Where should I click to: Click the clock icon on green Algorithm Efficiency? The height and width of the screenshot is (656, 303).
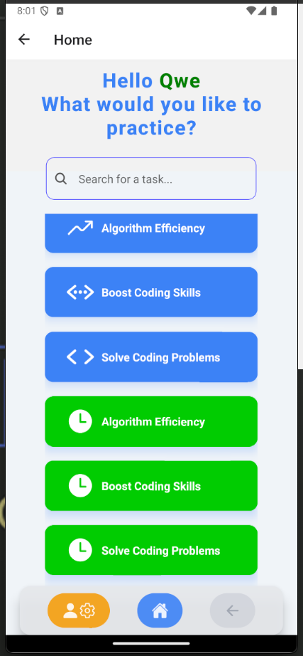coord(81,421)
